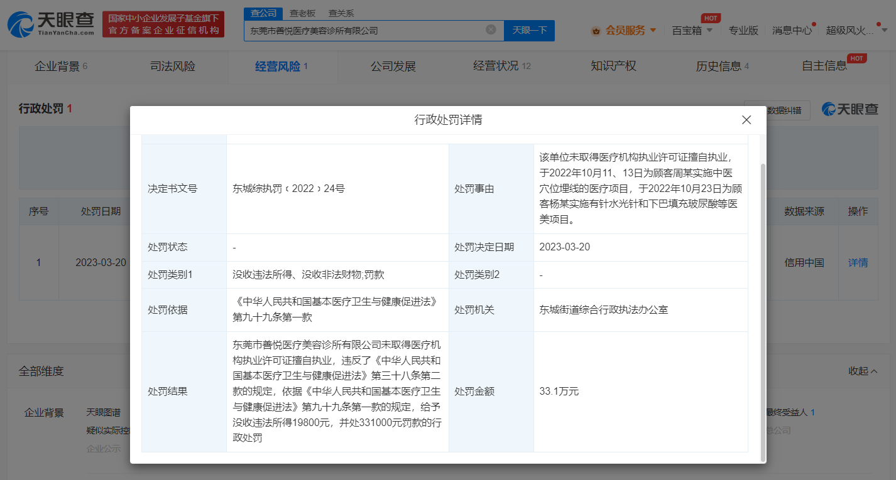
Task: Click the 数据纠错 button
Action: click(x=777, y=110)
